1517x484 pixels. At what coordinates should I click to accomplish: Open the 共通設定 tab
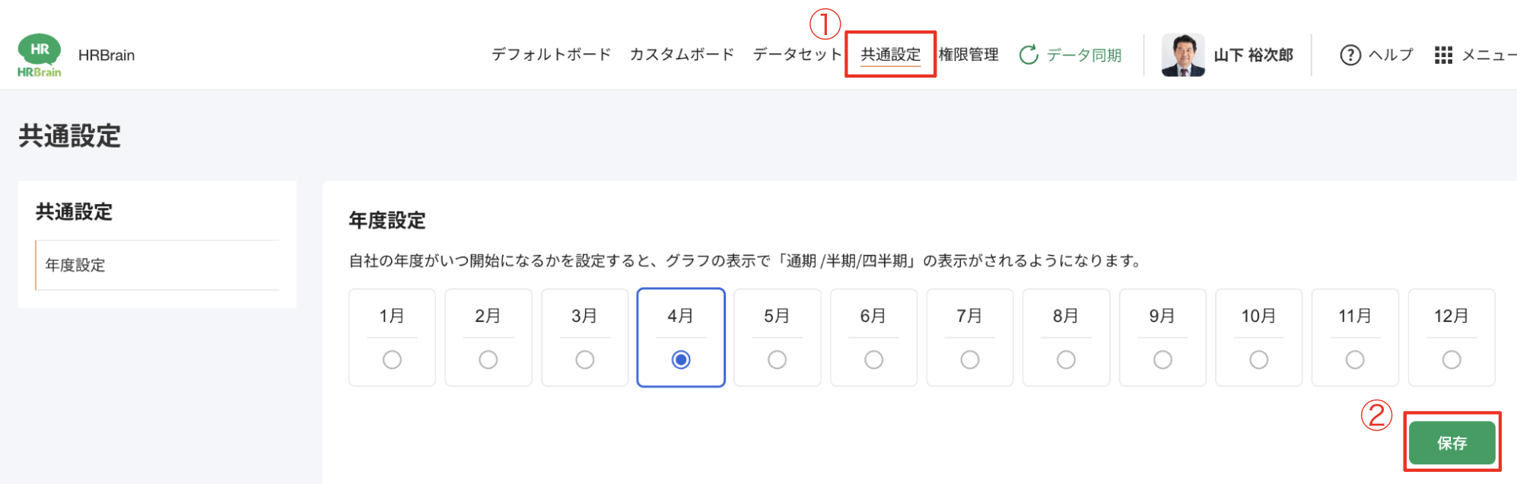tap(890, 55)
